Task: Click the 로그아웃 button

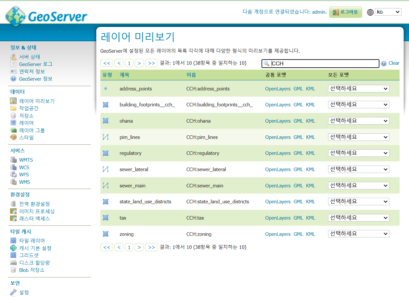Action: 346,12
